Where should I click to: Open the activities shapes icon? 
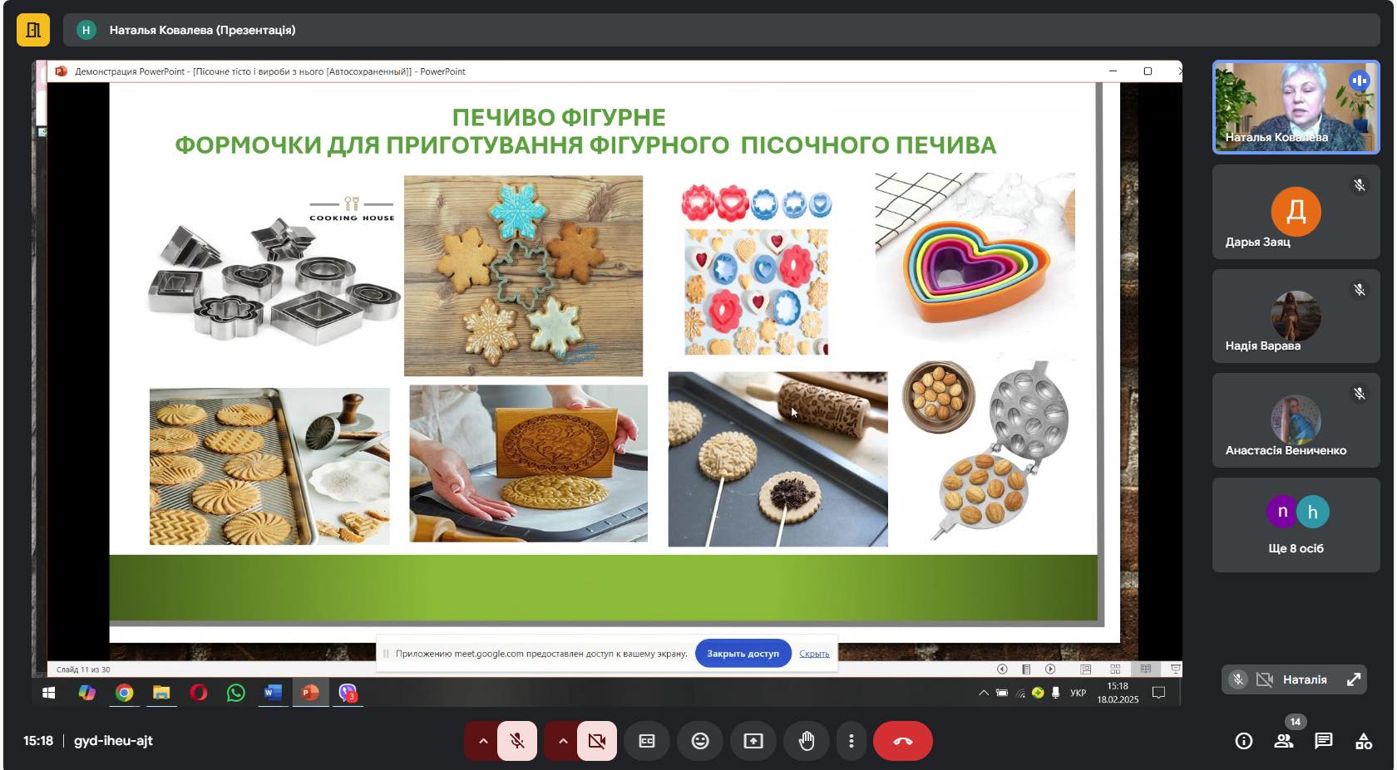(1364, 741)
